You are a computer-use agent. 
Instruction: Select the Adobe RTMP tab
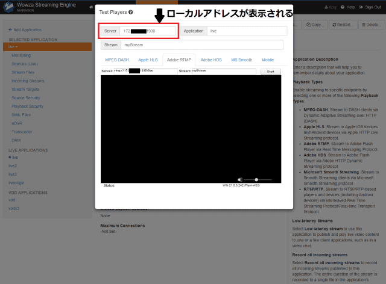[x=179, y=60]
